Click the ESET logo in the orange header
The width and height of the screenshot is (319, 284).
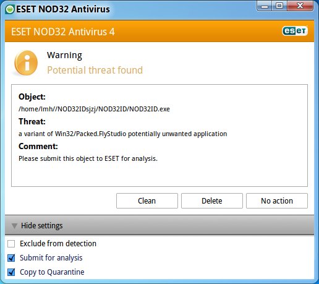(x=295, y=31)
